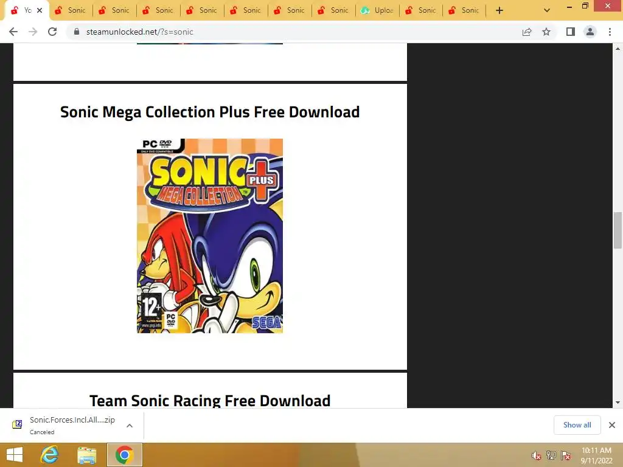Click the page scrollbar thumb
The width and height of the screenshot is (623, 467).
pyautogui.click(x=618, y=230)
